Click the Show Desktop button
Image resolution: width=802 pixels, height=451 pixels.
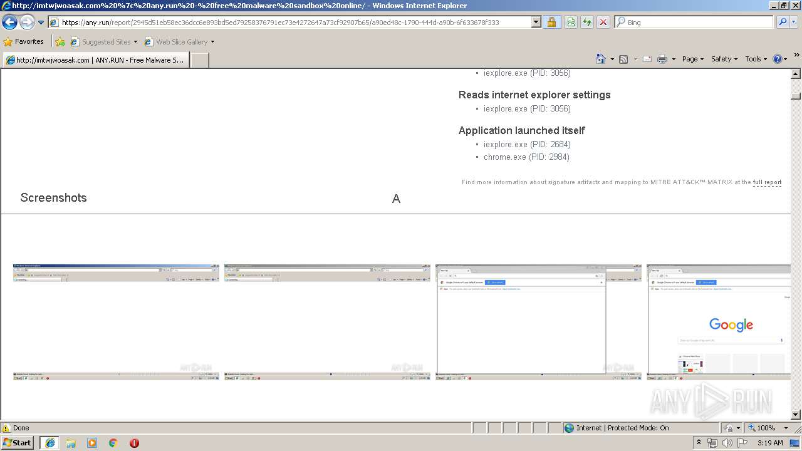[796, 443]
